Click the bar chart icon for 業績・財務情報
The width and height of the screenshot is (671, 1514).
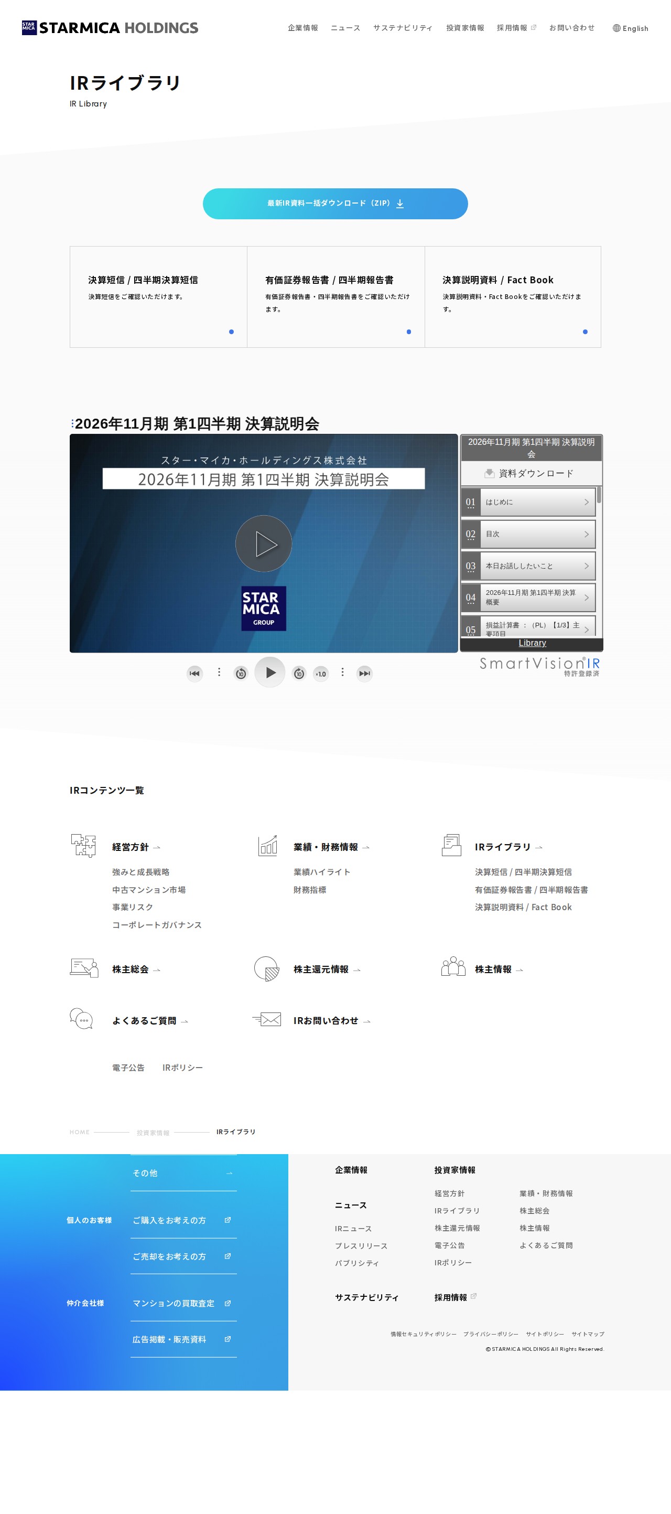pos(268,846)
